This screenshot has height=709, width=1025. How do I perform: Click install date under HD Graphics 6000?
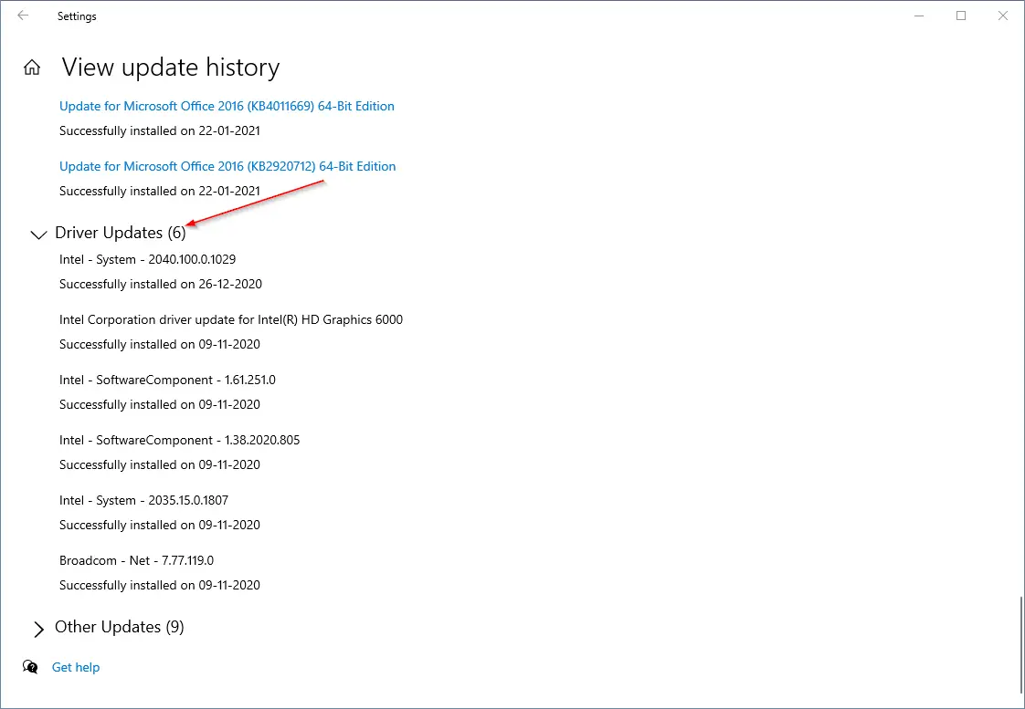point(160,344)
